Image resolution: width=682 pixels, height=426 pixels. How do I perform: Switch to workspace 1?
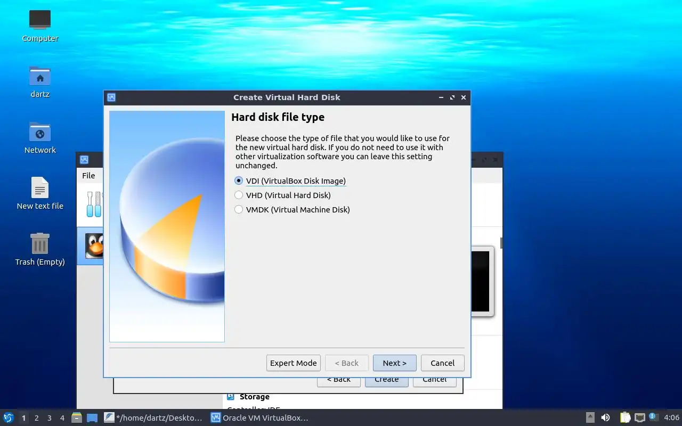[x=23, y=418]
